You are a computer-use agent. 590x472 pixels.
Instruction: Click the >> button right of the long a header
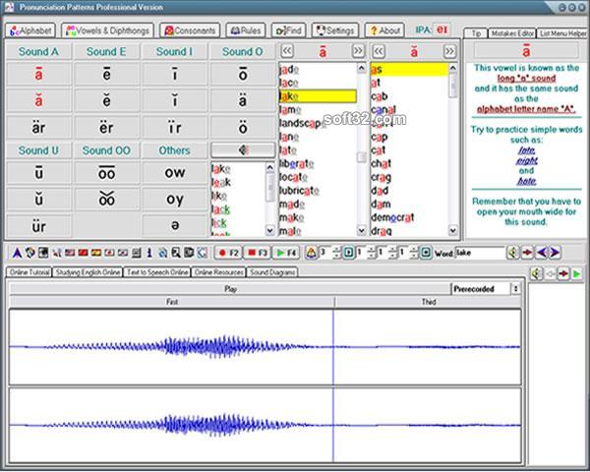pyautogui.click(x=358, y=51)
